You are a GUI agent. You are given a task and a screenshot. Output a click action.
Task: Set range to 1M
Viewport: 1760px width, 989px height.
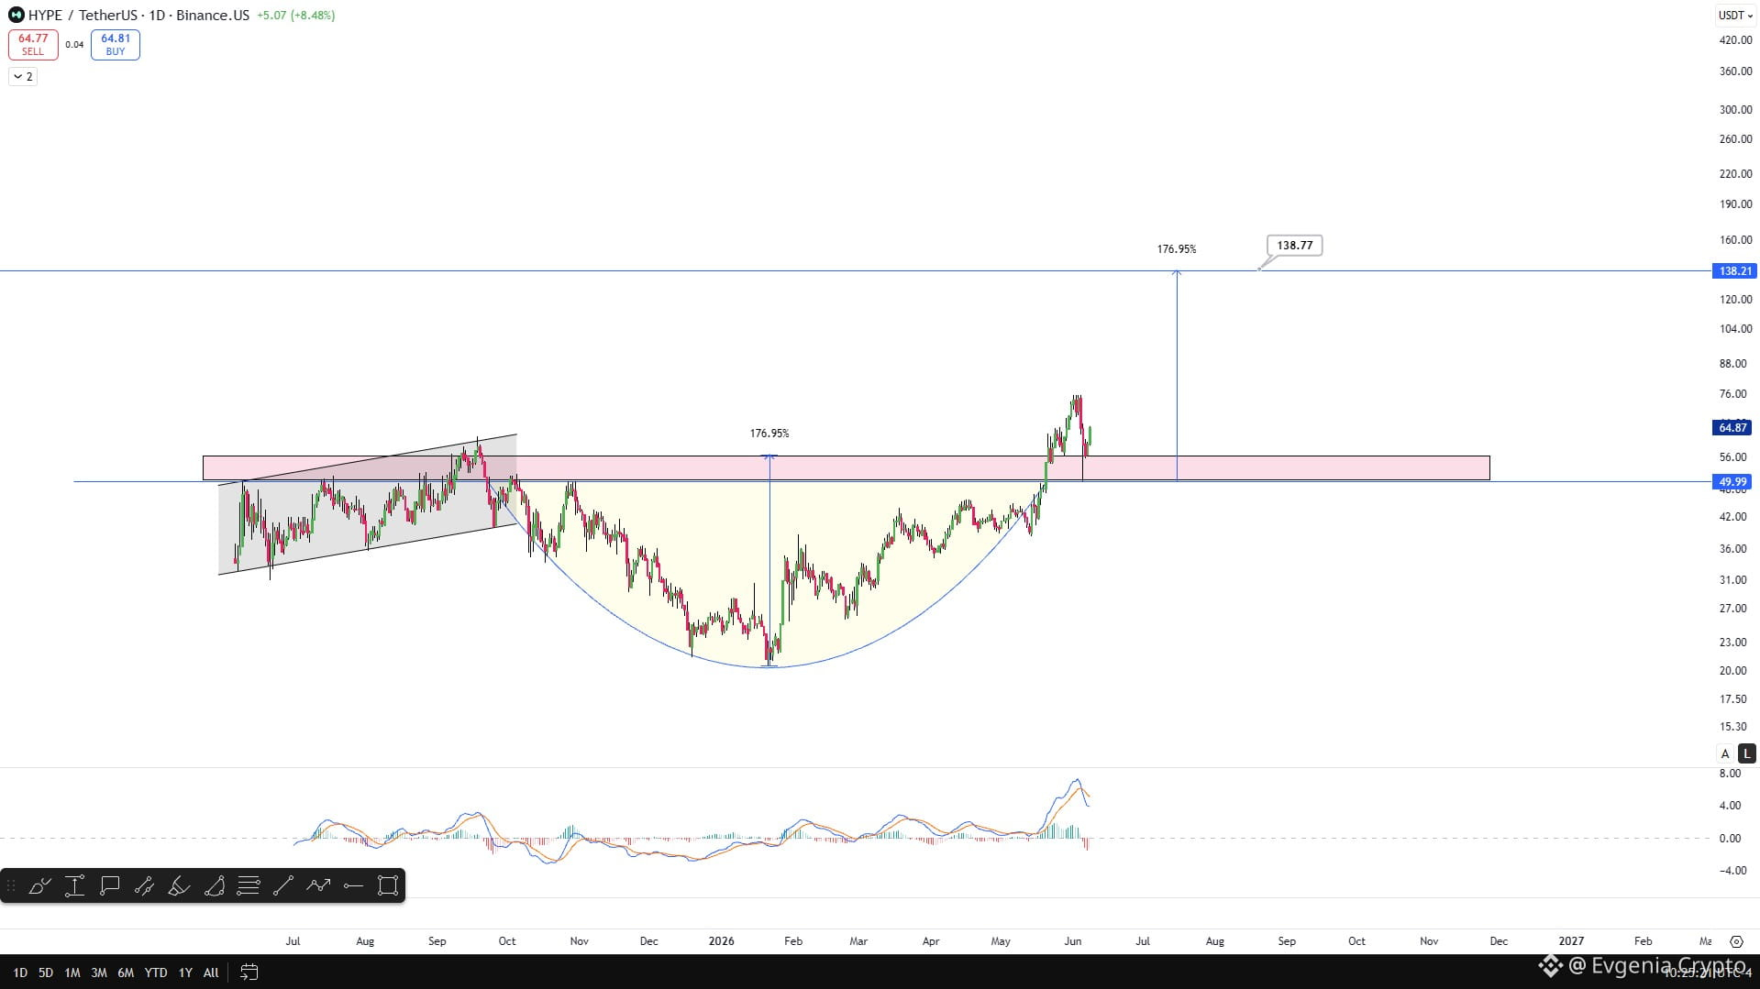[x=72, y=973]
